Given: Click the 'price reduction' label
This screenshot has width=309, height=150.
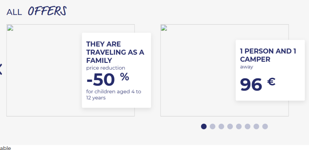Looking at the screenshot, I should (106, 68).
